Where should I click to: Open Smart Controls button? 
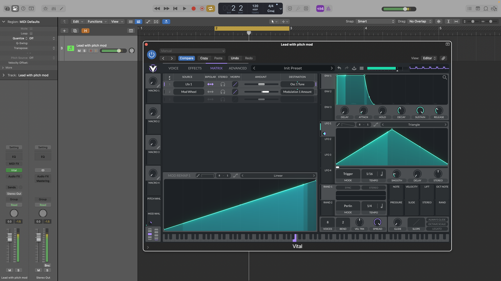45,8
